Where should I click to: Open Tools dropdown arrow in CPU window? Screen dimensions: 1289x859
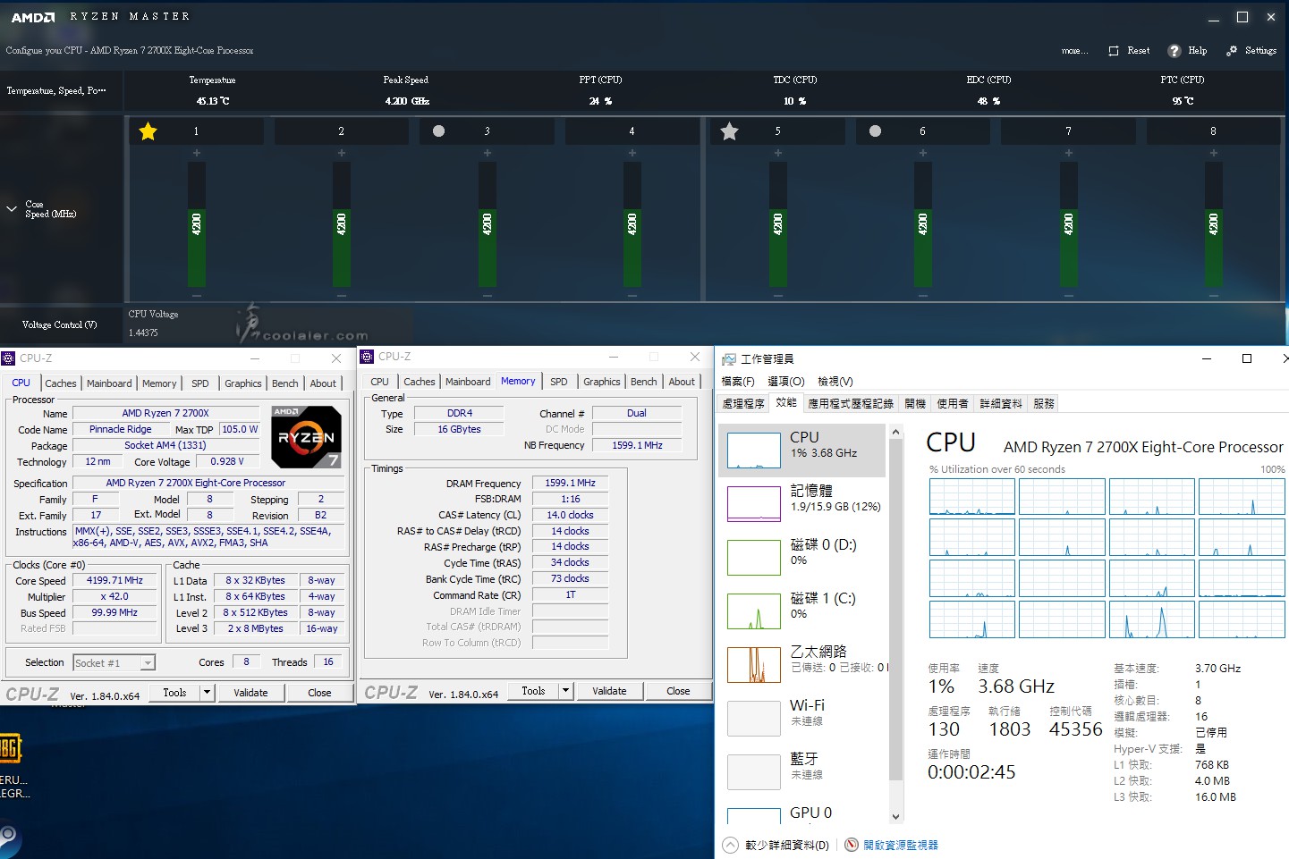click(207, 692)
